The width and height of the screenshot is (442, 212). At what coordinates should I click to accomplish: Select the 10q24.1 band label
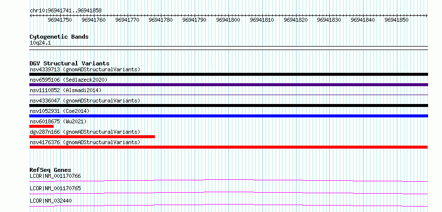[x=40, y=43]
